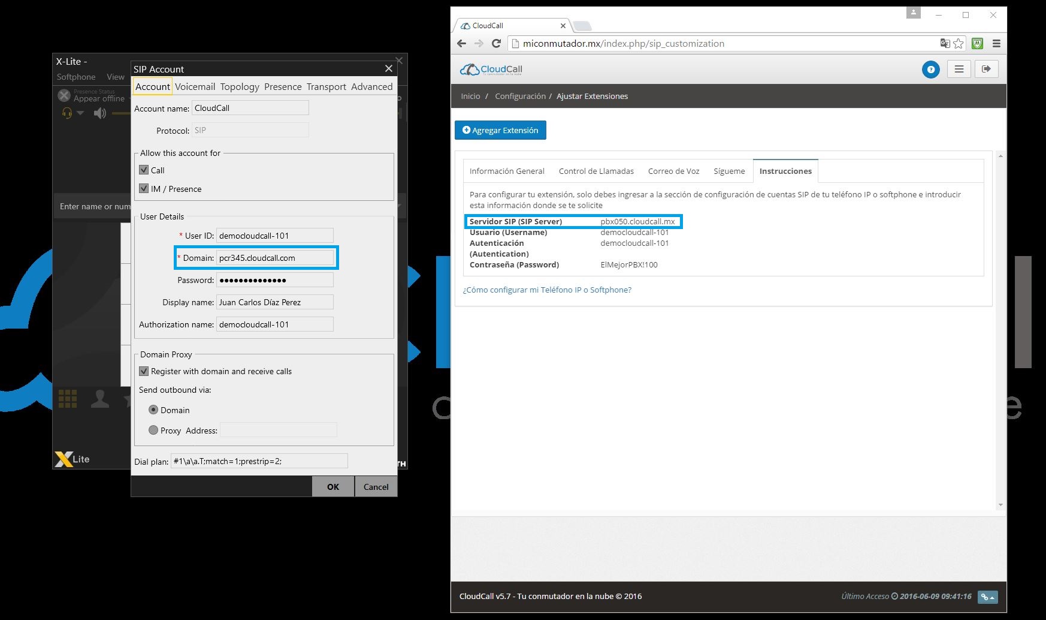Click the Proxy Address input field
The image size is (1046, 620).
[x=279, y=430]
